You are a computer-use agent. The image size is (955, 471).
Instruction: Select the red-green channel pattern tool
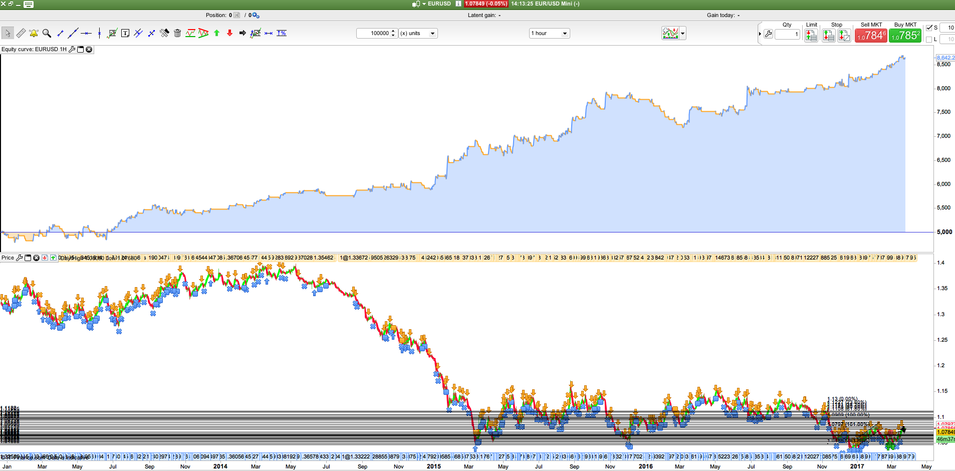(x=190, y=33)
